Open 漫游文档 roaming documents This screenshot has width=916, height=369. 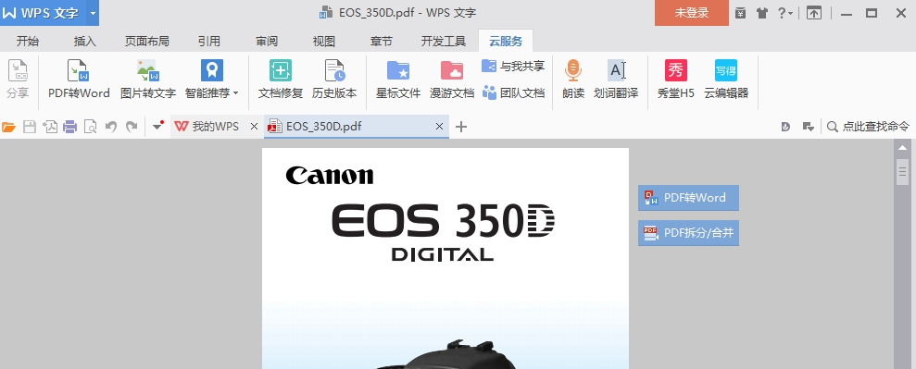(x=452, y=80)
